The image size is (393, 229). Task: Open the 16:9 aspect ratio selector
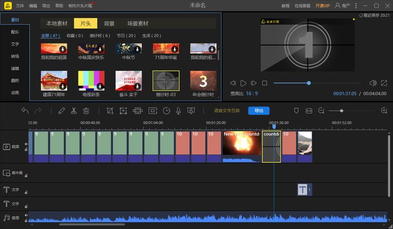[252, 93]
